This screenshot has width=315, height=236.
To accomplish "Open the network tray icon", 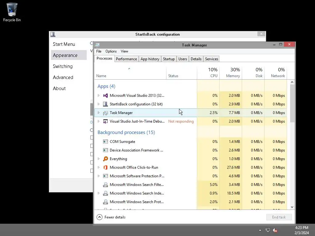I will (268, 230).
